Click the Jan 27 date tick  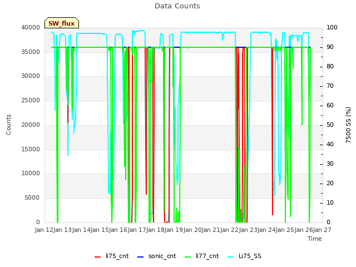coord(322,230)
